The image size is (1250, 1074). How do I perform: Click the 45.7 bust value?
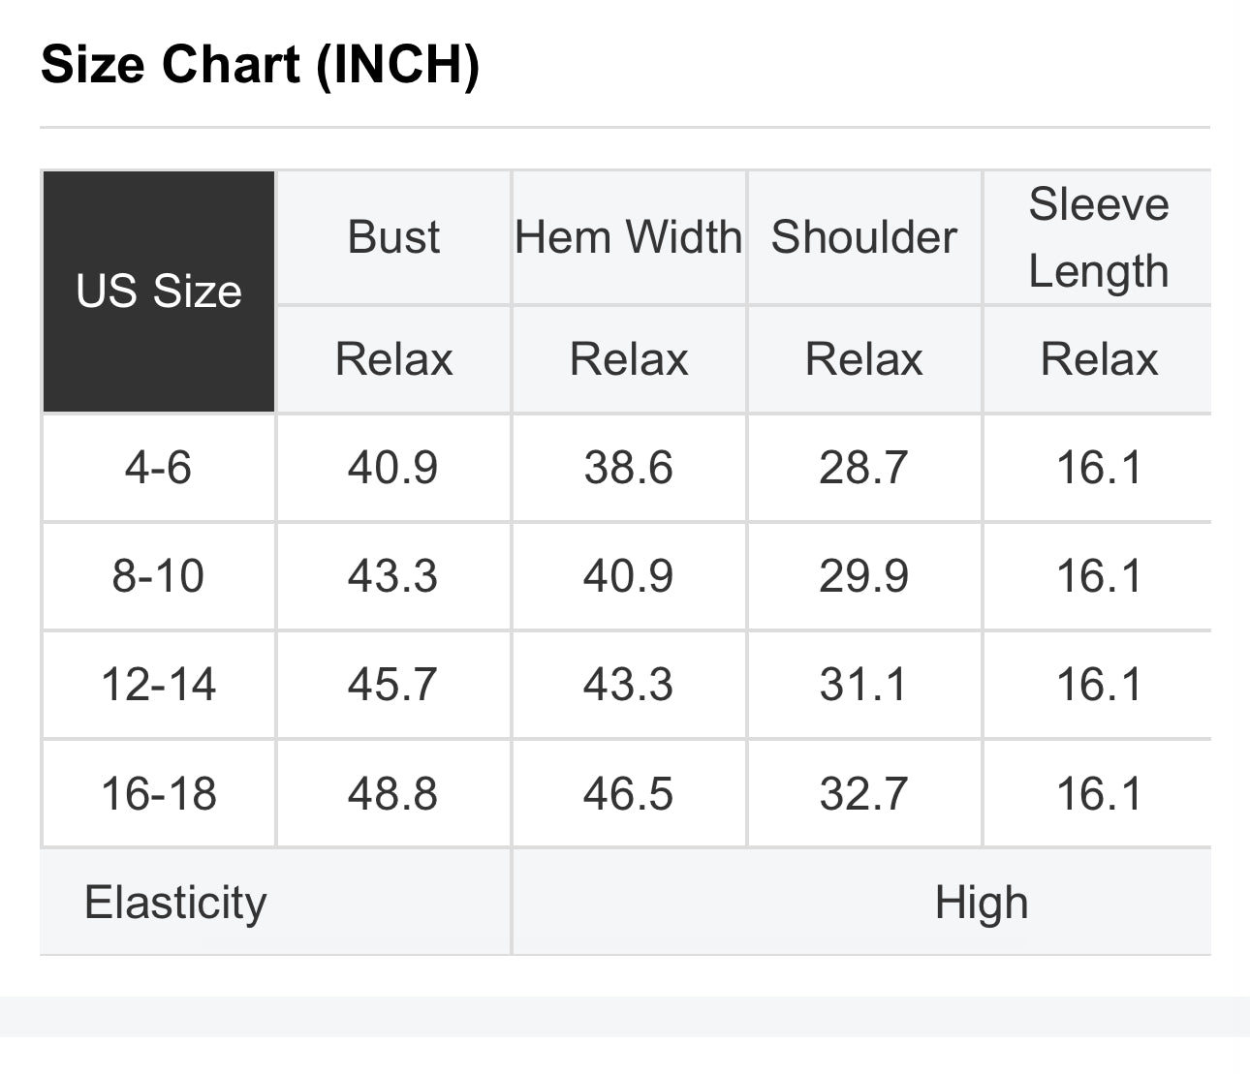393,685
